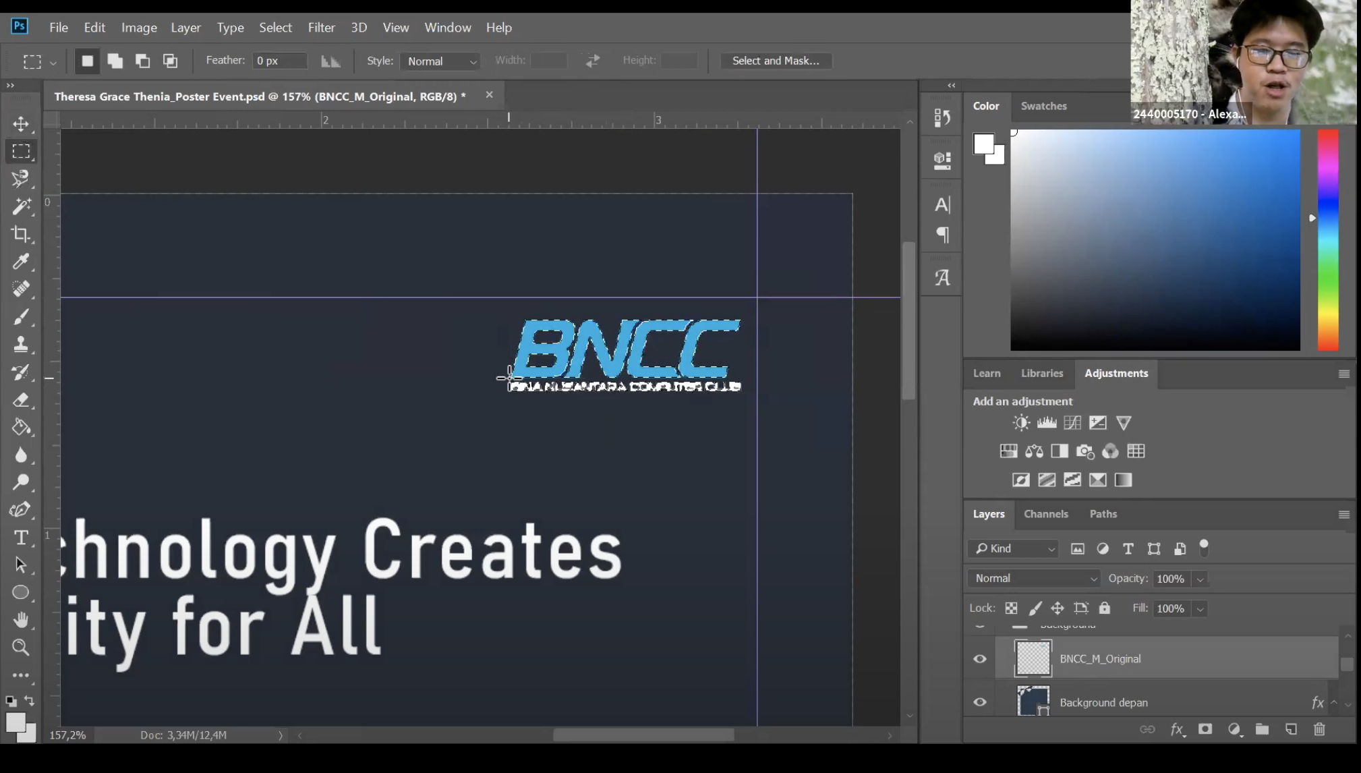Image resolution: width=1361 pixels, height=773 pixels.
Task: Add a Color Balance adjustment
Action: coord(1034,451)
